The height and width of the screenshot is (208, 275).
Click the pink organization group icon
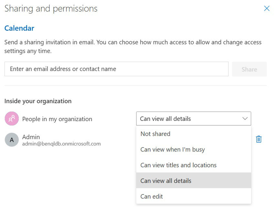(12, 119)
